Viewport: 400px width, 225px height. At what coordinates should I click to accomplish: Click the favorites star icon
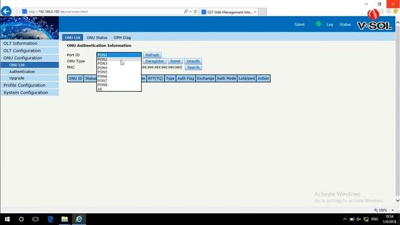click(382, 11)
